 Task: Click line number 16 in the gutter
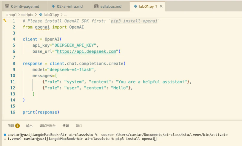click(x=13, y=112)
